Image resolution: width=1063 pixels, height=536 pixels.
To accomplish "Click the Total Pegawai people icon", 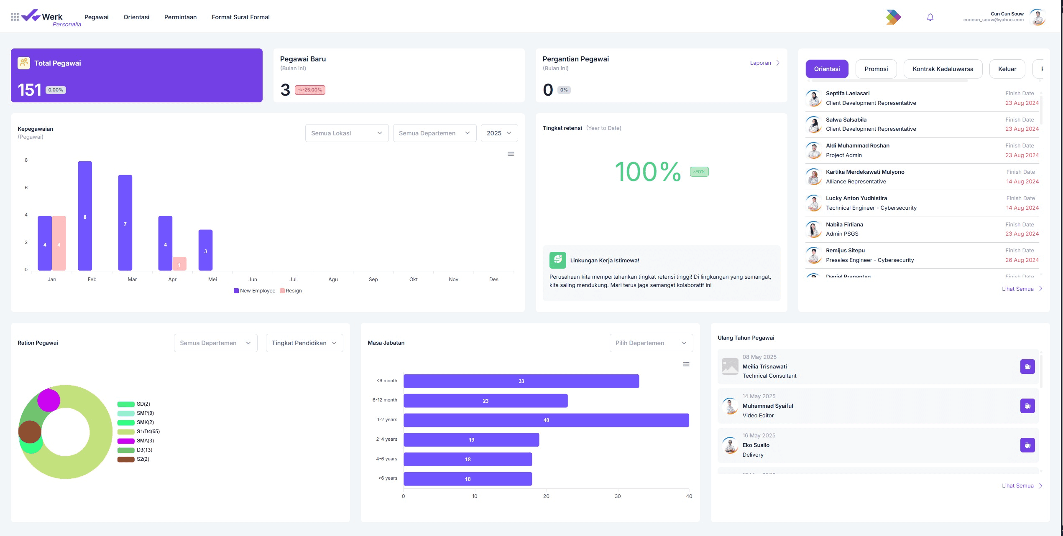I will coord(24,63).
